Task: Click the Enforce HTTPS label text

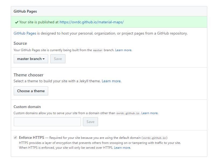Action: (31, 137)
